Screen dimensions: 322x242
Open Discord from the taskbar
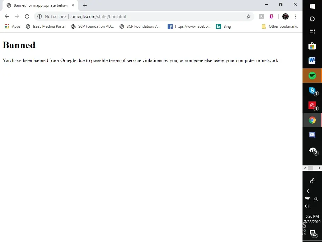312,135
